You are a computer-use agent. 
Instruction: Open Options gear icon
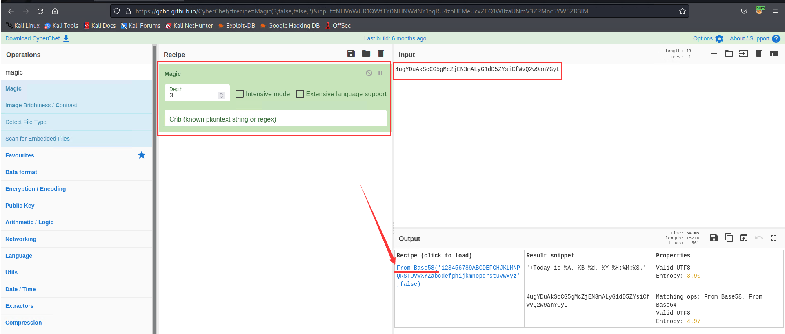tap(719, 39)
